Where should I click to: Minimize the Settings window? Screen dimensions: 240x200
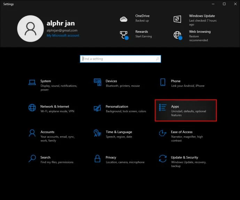tap(213, 4)
